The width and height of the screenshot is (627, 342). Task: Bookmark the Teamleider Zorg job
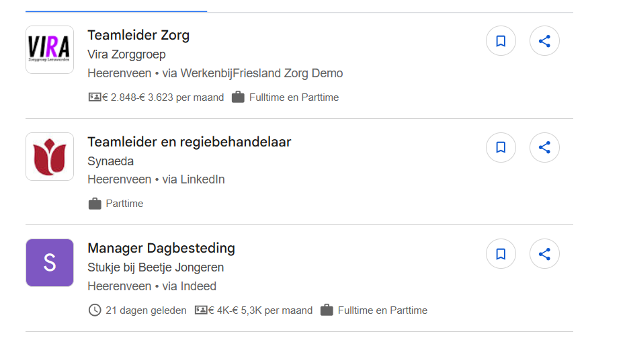tap(501, 41)
